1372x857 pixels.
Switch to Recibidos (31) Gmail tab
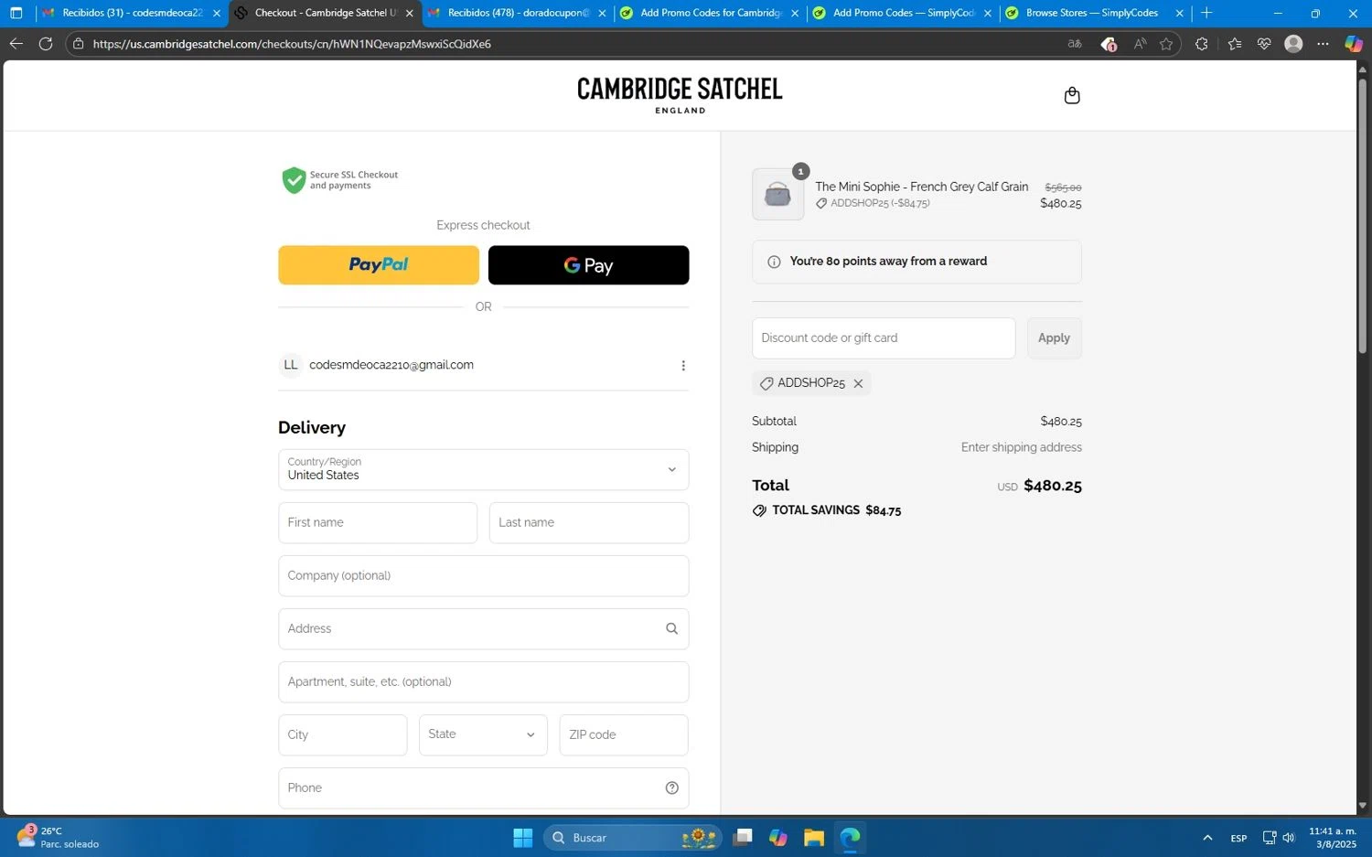tap(133, 13)
